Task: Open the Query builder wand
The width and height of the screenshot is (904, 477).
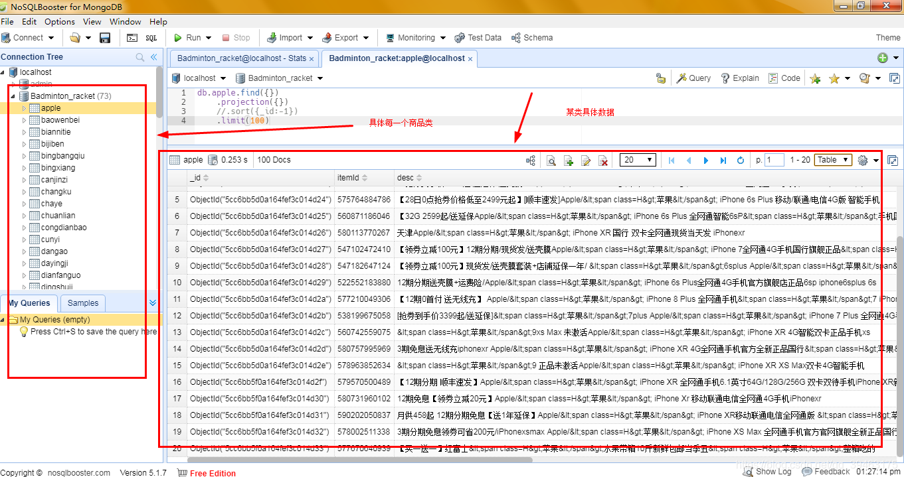Action: 693,78
